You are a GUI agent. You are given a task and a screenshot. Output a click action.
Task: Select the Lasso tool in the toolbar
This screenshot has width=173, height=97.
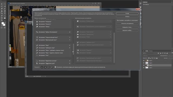2,6
